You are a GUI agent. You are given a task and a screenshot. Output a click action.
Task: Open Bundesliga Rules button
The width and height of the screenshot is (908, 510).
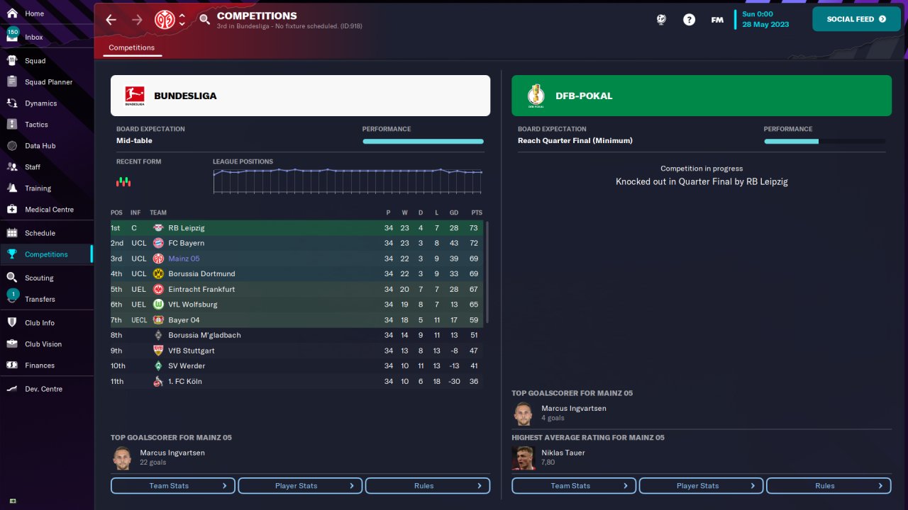point(427,486)
